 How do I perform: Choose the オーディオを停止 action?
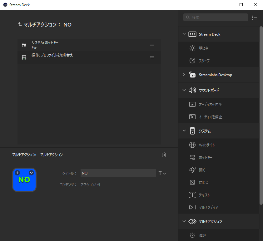(x=210, y=117)
